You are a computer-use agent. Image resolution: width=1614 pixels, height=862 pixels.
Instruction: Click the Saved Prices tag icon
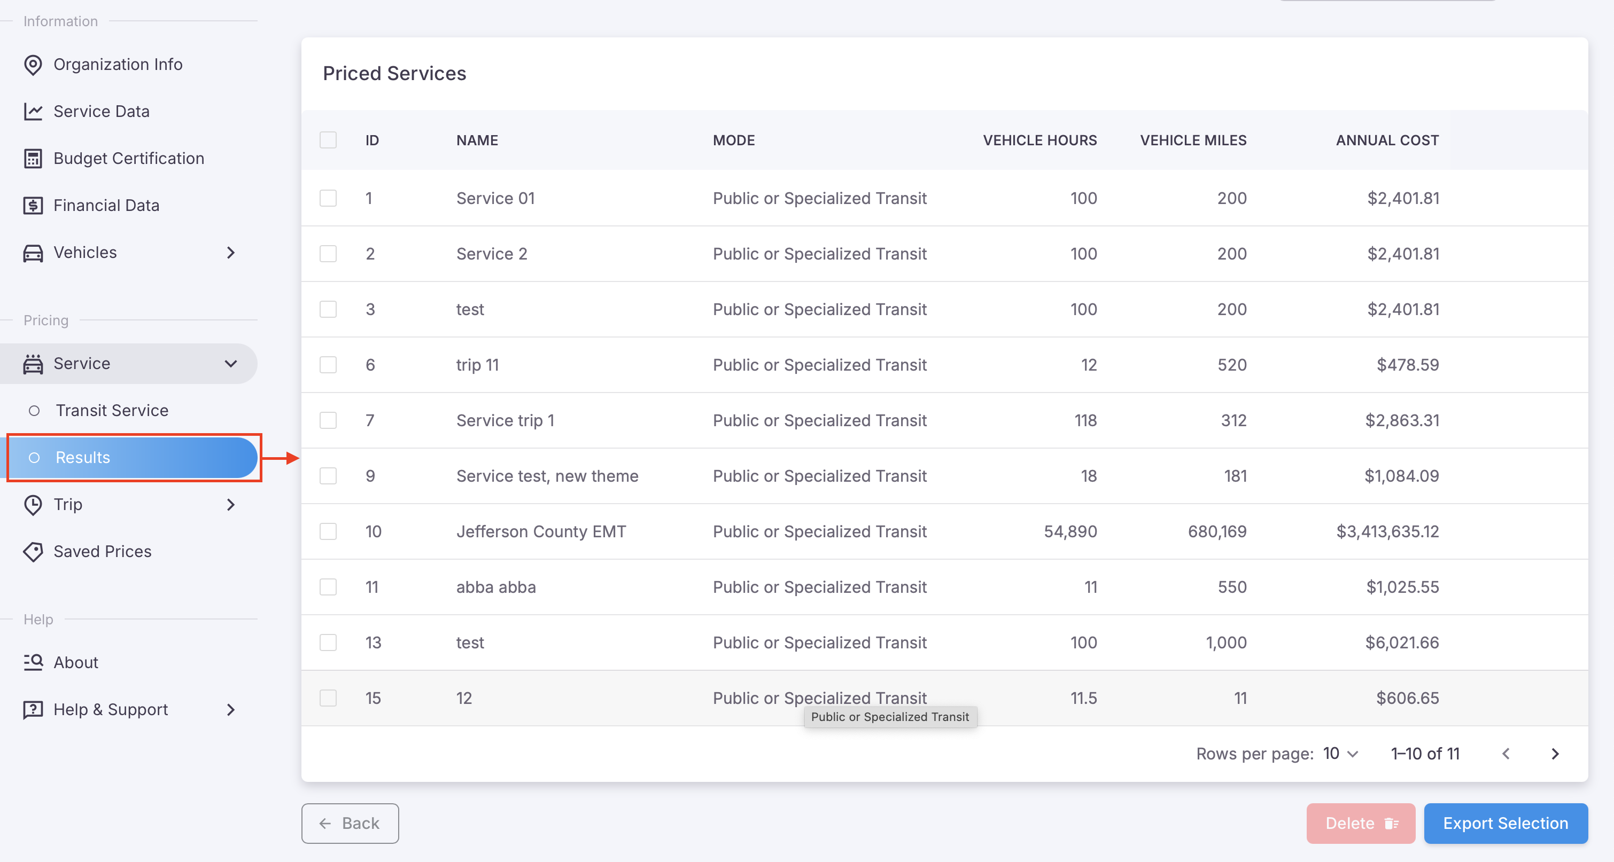tap(33, 552)
